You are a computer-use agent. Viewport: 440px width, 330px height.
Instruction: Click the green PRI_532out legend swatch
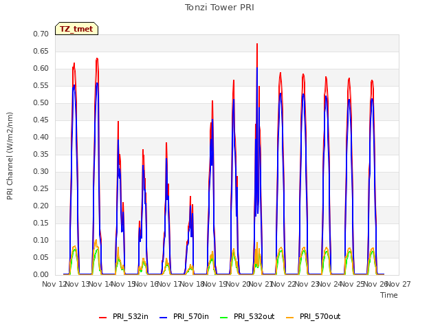(224, 318)
